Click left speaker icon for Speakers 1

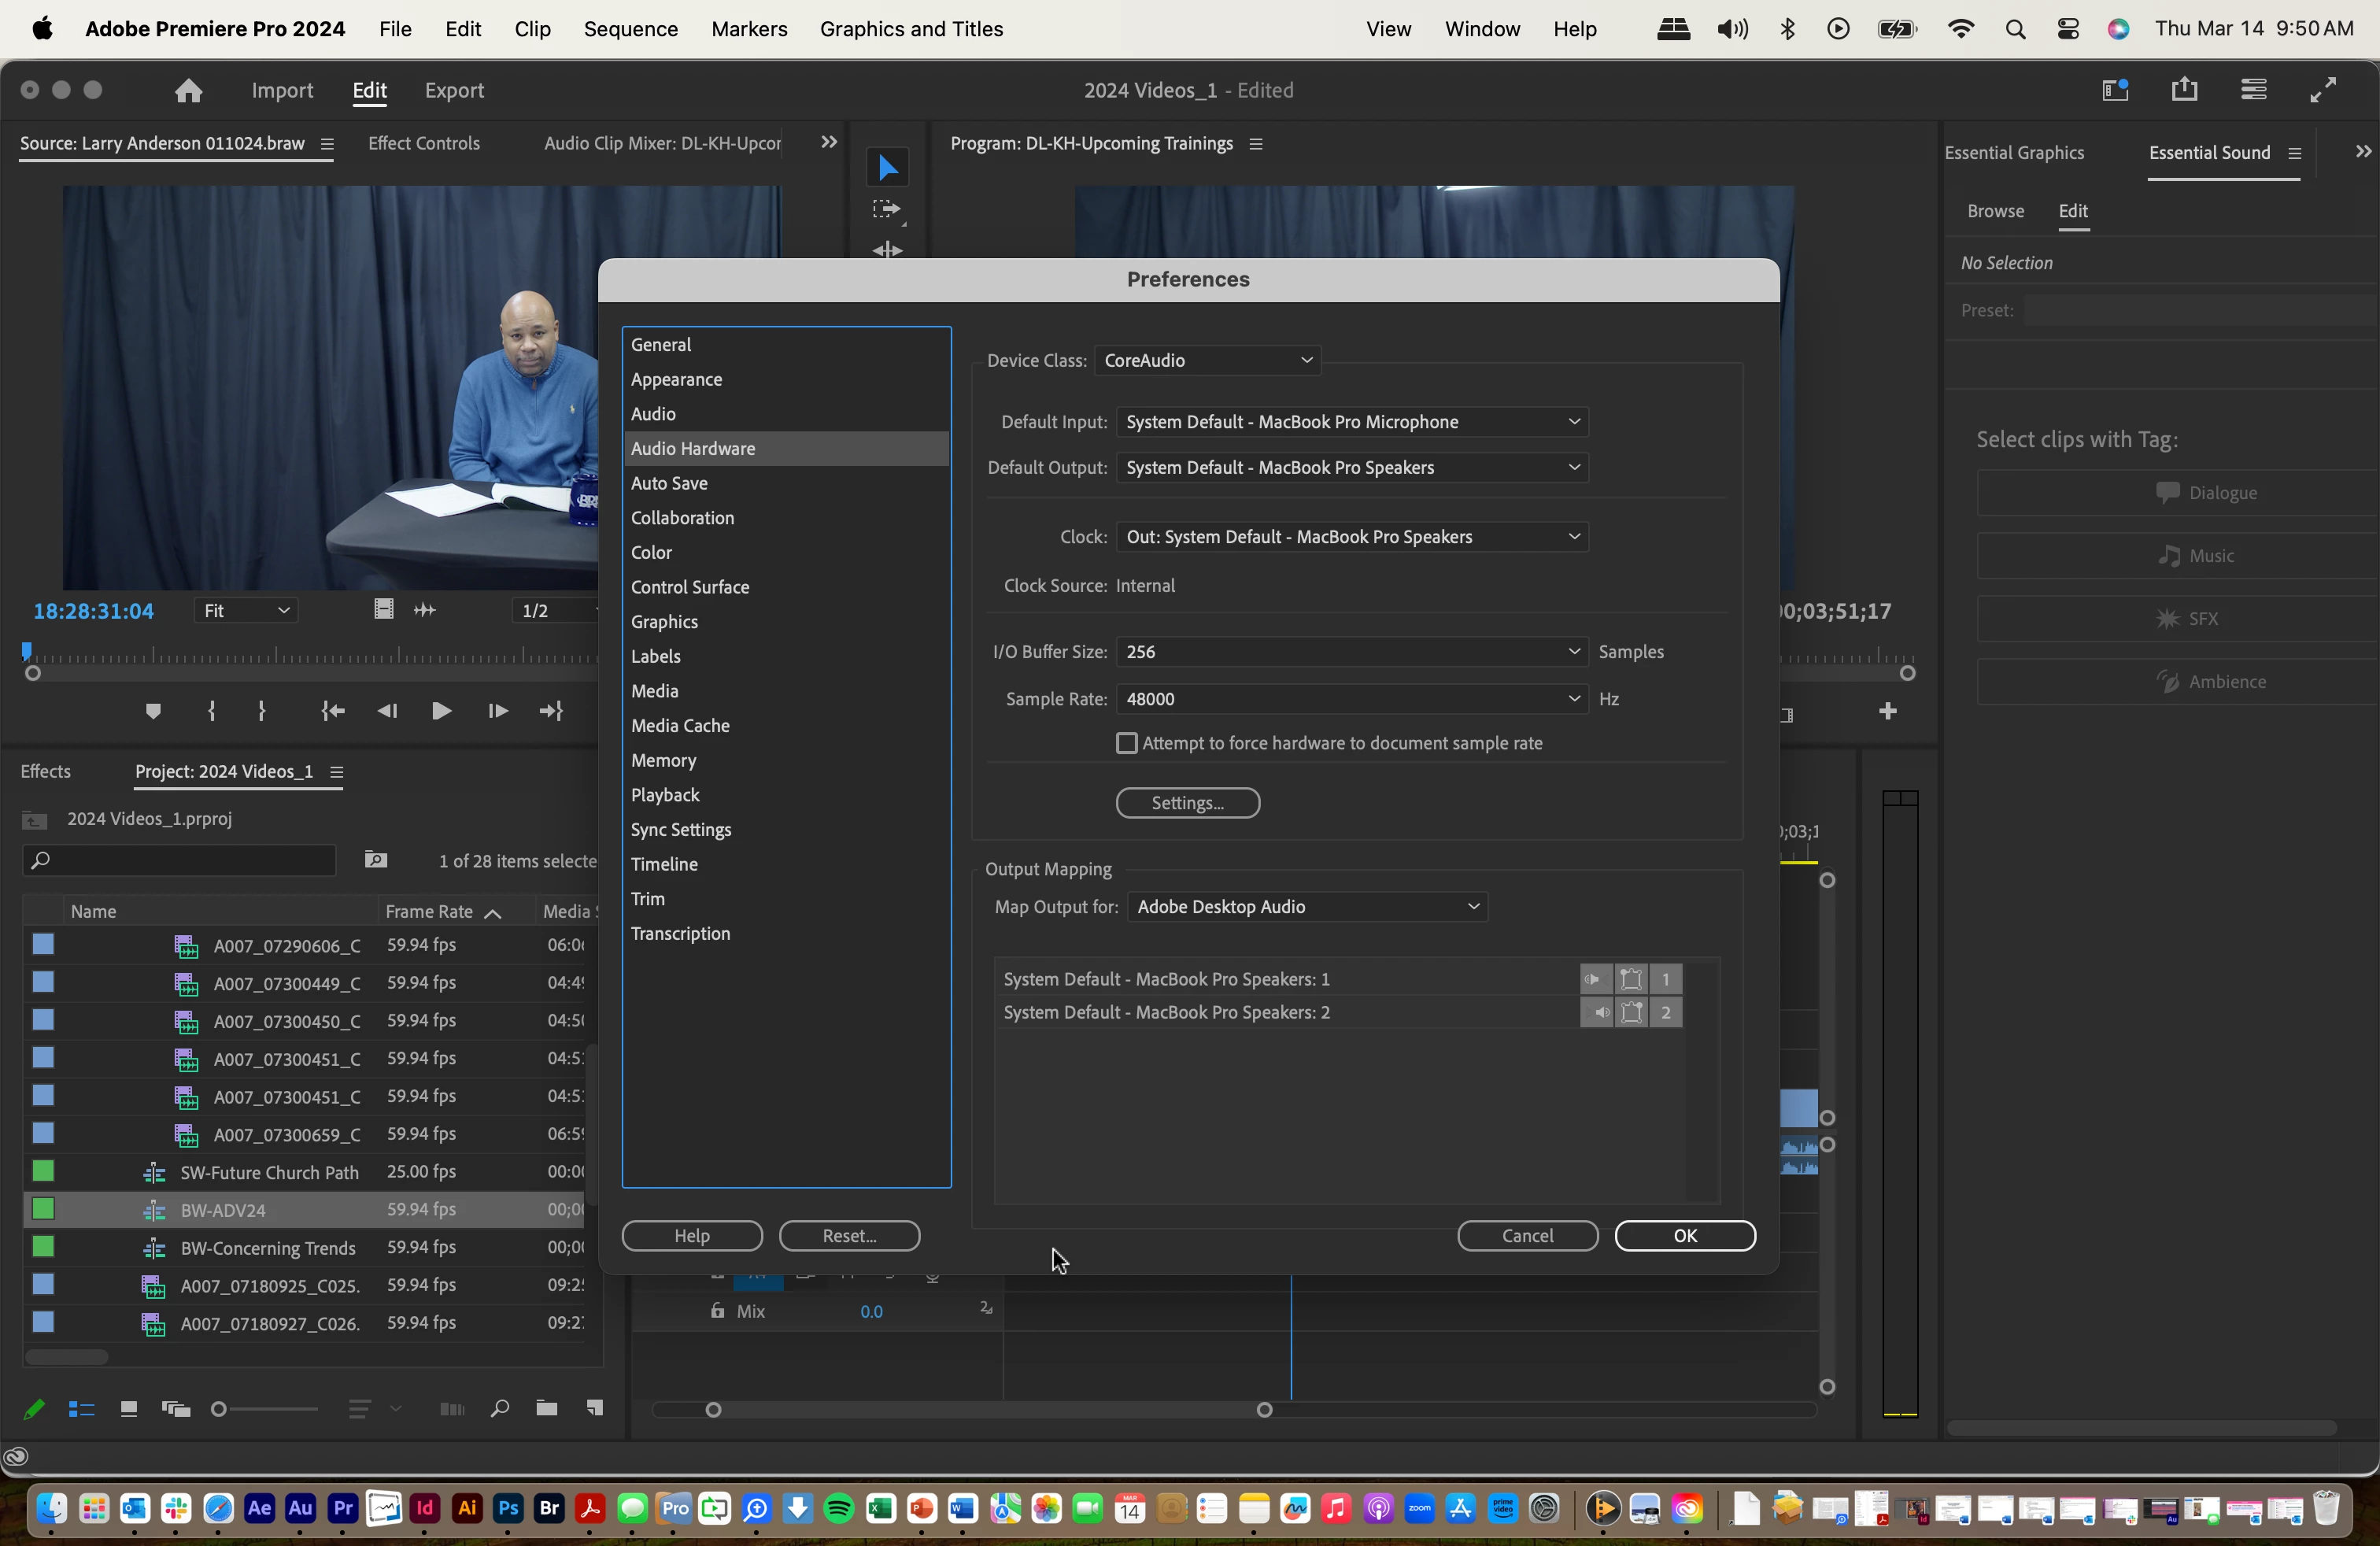[1596, 979]
